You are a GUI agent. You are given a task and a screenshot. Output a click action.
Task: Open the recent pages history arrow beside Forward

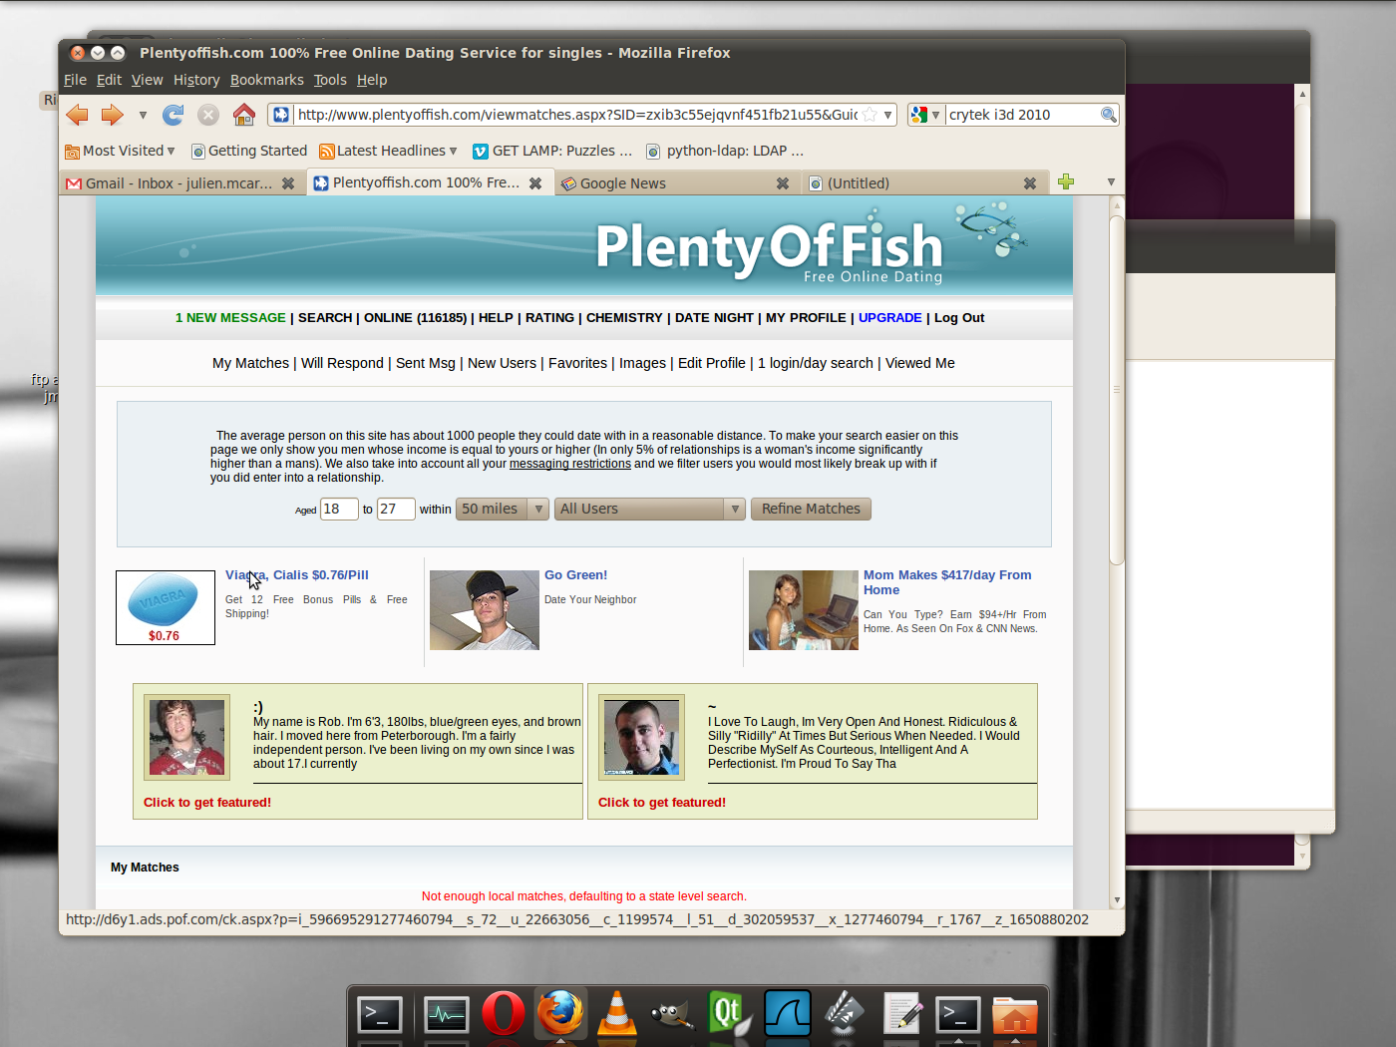(143, 115)
